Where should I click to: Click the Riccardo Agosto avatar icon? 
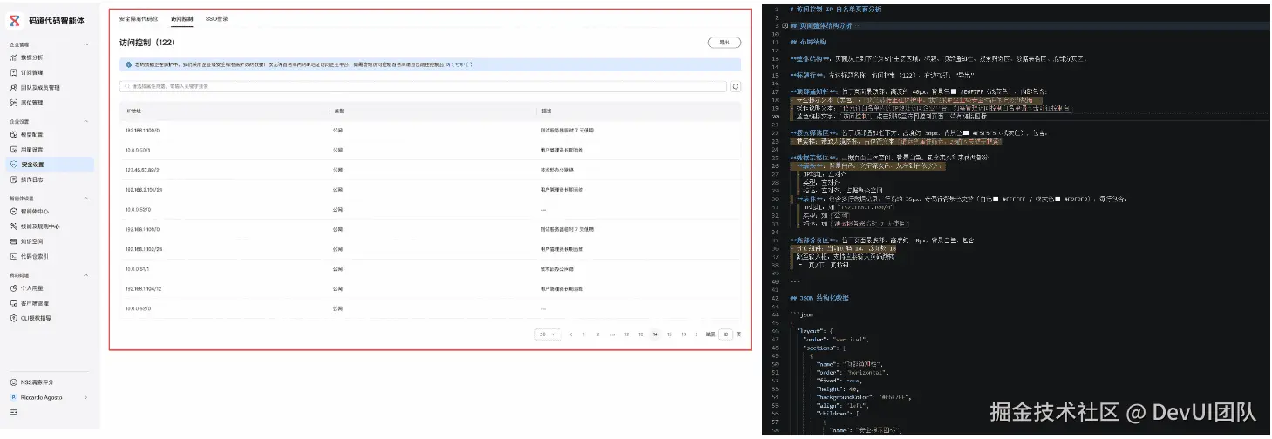[x=13, y=397]
